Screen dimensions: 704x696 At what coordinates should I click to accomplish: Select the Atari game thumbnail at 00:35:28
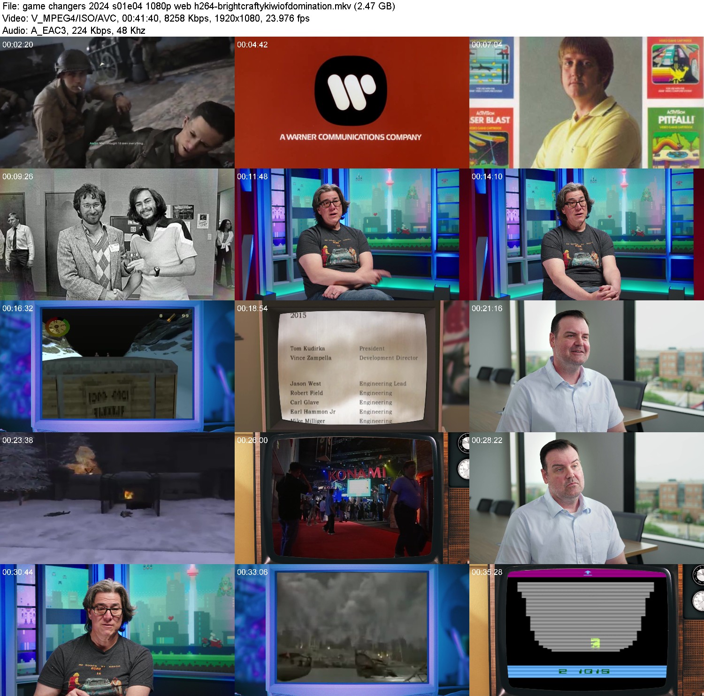pyautogui.click(x=587, y=630)
